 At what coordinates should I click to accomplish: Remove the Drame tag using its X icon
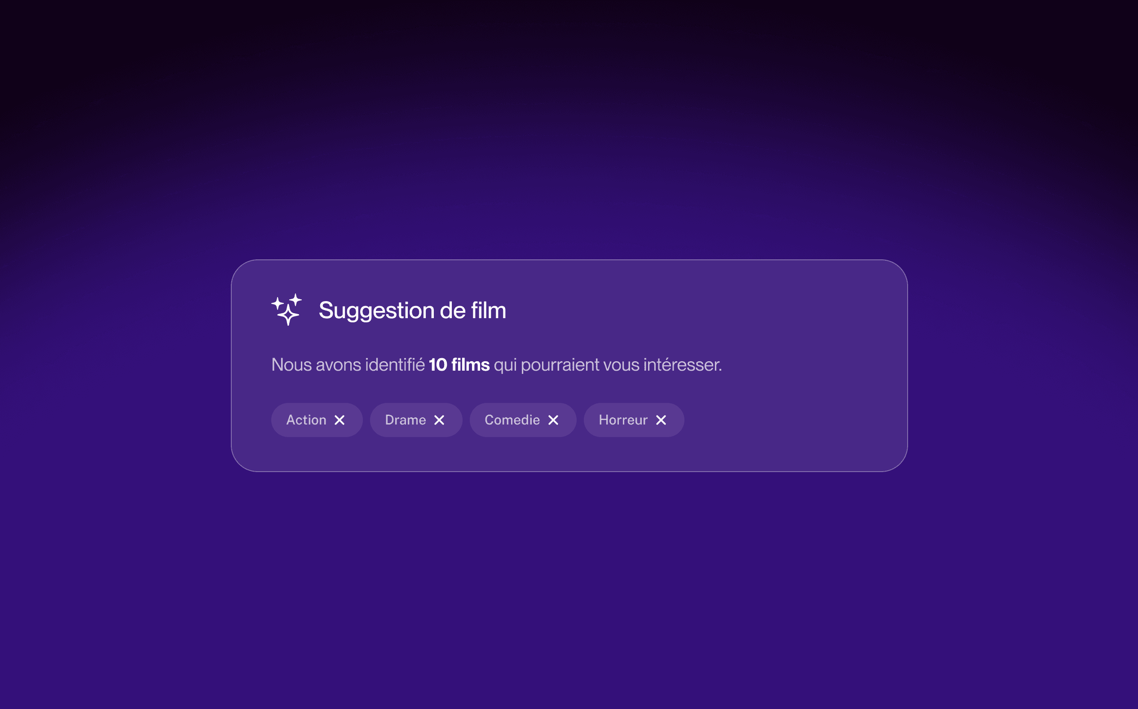tap(439, 420)
